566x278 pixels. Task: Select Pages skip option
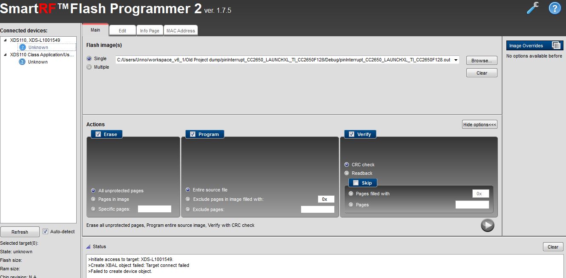351,205
